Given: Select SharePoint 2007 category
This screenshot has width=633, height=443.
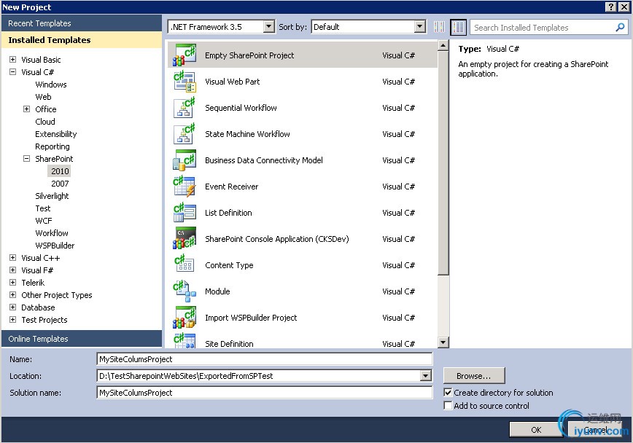Looking at the screenshot, I should click(x=60, y=184).
